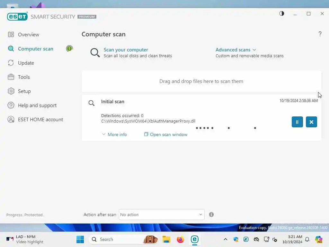This screenshot has width=329, height=247.
Task: Expand More info for the scan
Action: coord(114,134)
